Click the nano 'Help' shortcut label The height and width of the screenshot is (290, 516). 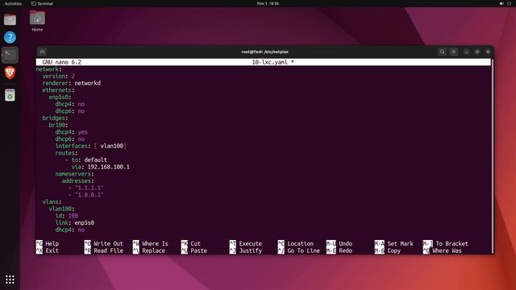click(52, 243)
